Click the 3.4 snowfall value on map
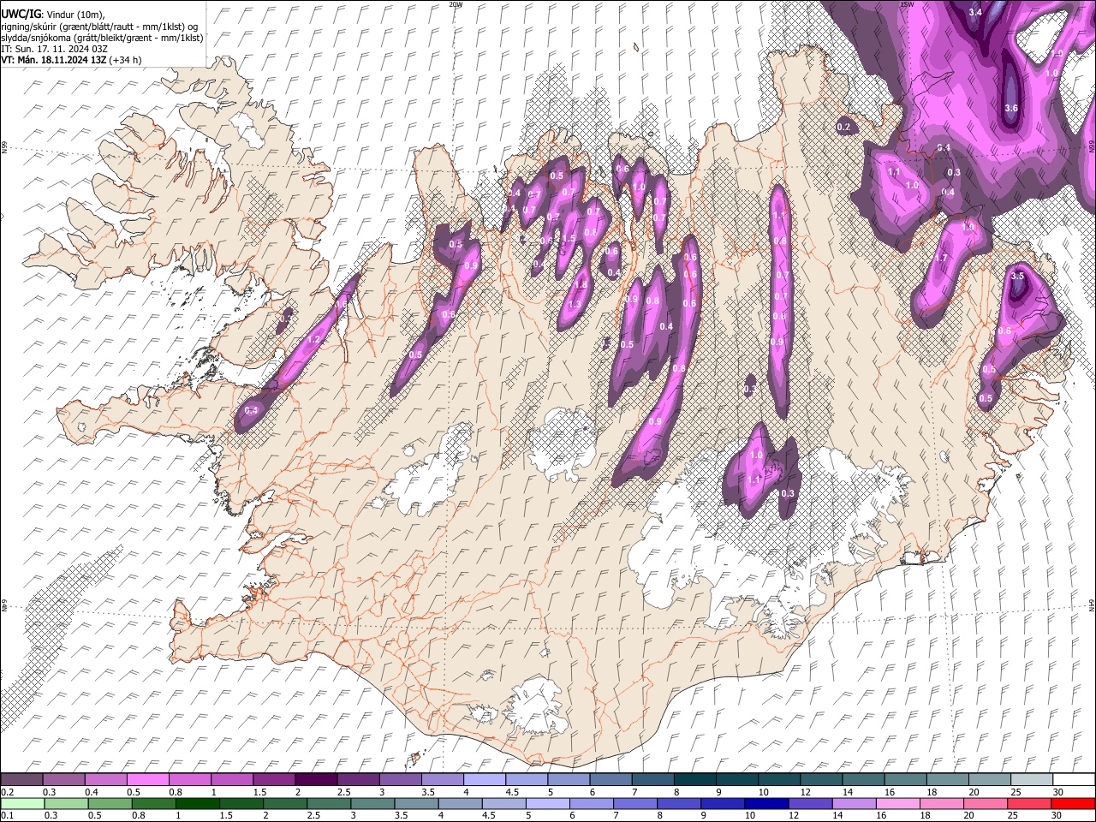1096x822 pixels. pyautogui.click(x=974, y=12)
